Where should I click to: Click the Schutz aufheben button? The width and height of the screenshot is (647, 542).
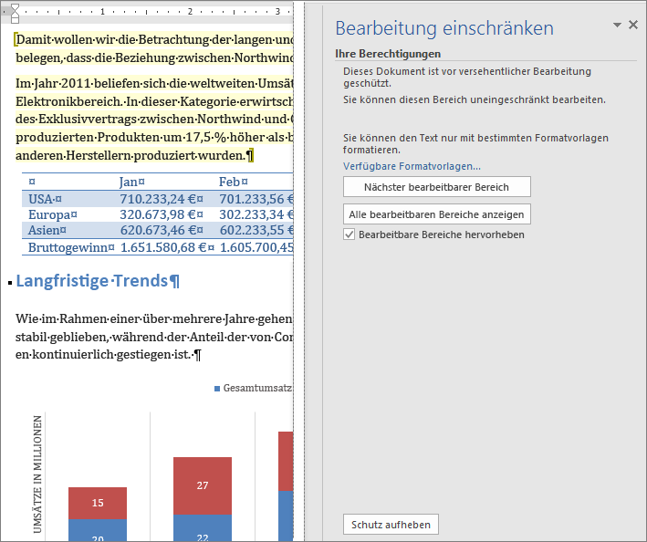click(391, 525)
